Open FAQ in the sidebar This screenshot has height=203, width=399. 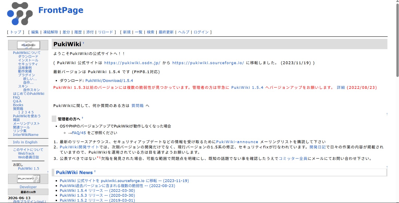[x=16, y=97]
